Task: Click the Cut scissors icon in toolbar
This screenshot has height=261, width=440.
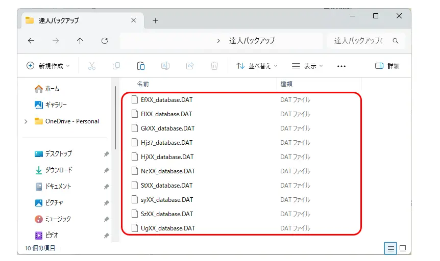Action: click(92, 66)
